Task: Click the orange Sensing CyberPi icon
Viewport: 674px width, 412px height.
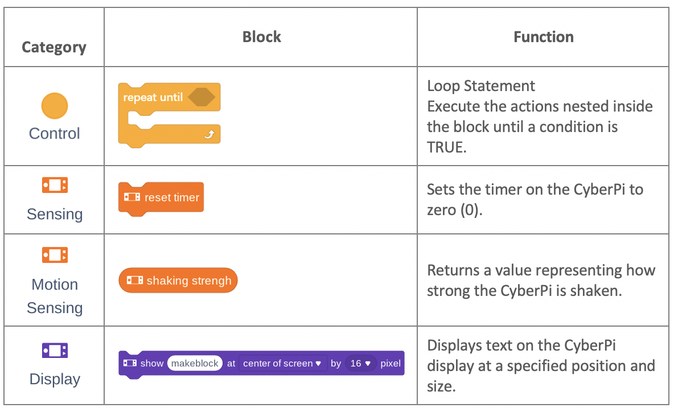Action: click(x=55, y=185)
